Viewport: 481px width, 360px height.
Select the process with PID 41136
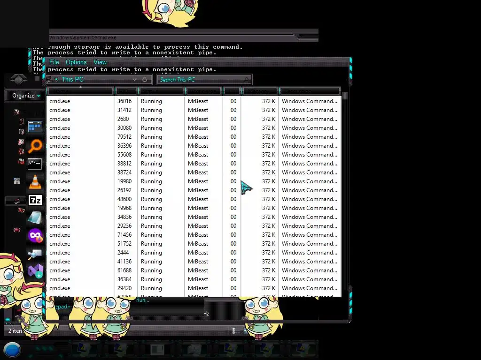tap(194, 262)
